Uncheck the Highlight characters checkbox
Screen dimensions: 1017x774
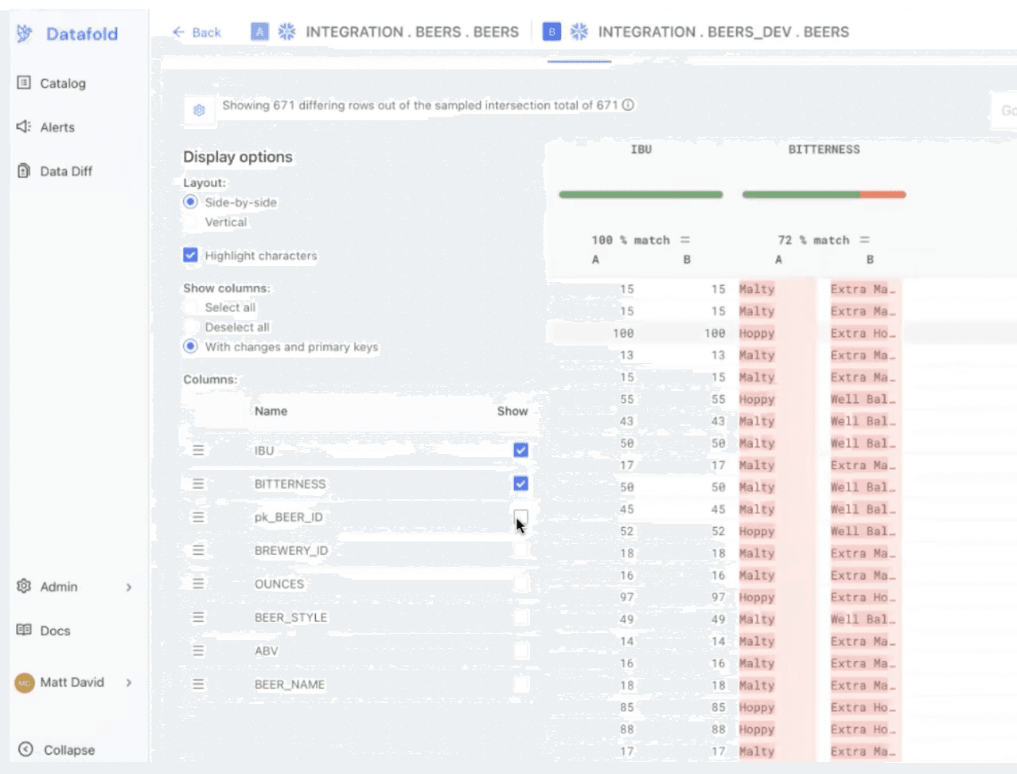click(x=190, y=255)
